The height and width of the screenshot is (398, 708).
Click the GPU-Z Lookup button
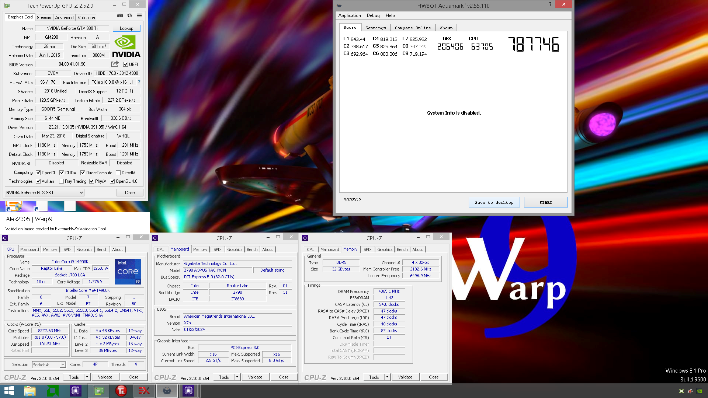pos(126,28)
